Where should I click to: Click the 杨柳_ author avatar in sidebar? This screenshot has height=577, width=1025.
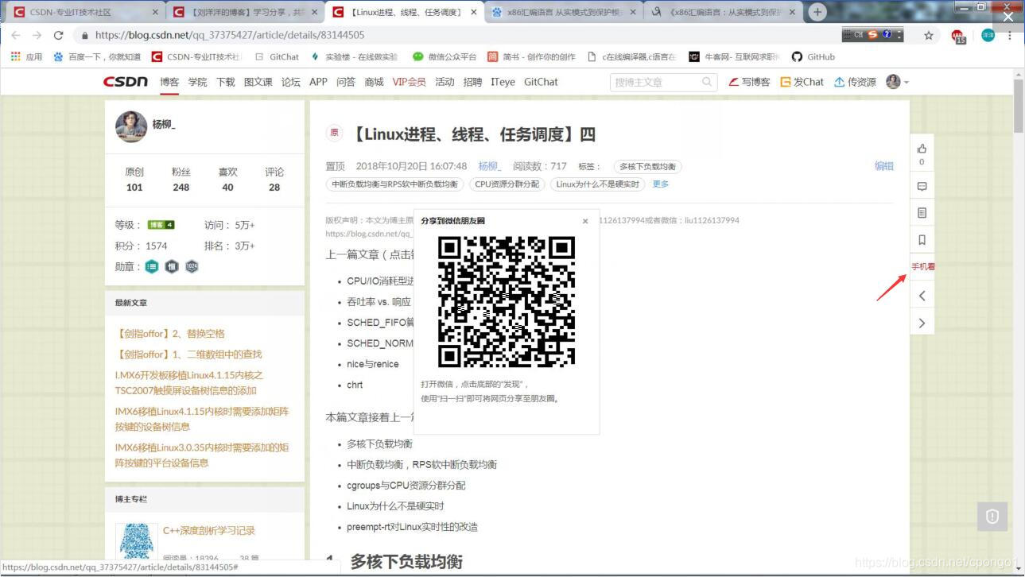tap(131, 126)
